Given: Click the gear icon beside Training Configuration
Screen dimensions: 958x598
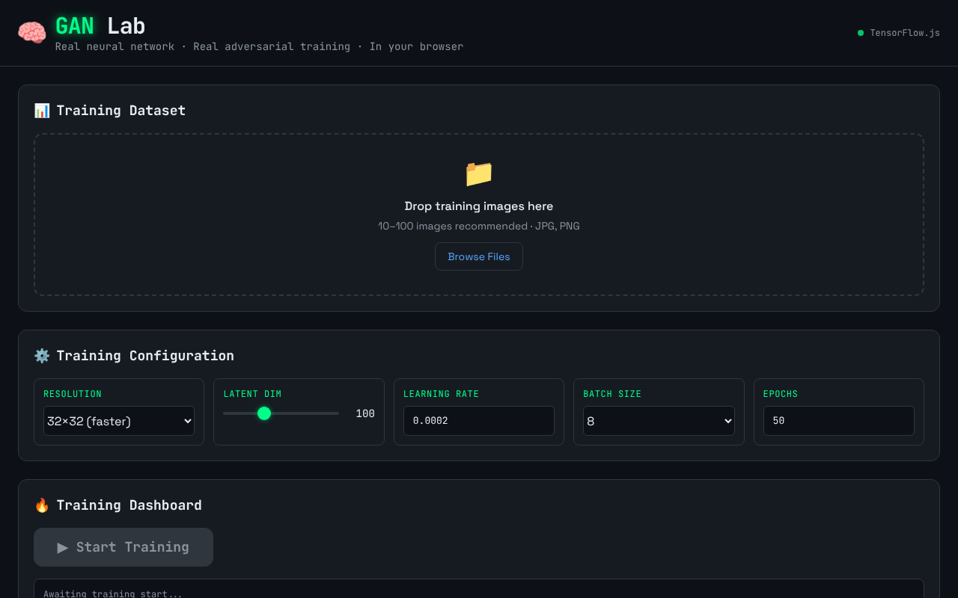Looking at the screenshot, I should (x=42, y=356).
